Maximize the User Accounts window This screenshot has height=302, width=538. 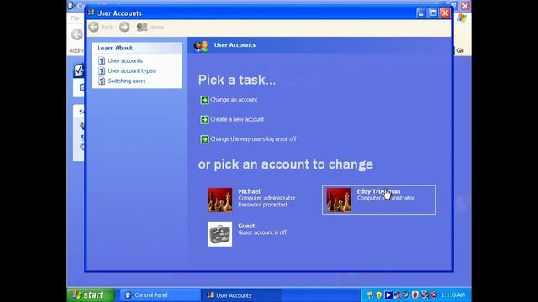pos(434,13)
